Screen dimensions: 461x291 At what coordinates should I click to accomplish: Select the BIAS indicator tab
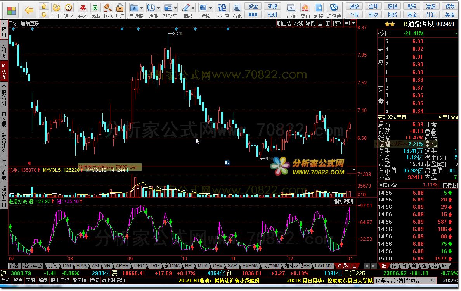point(81,266)
